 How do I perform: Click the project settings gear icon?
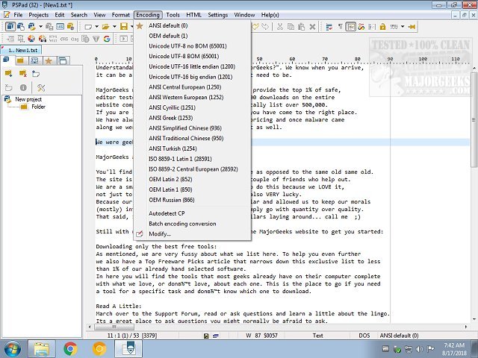(x=70, y=27)
